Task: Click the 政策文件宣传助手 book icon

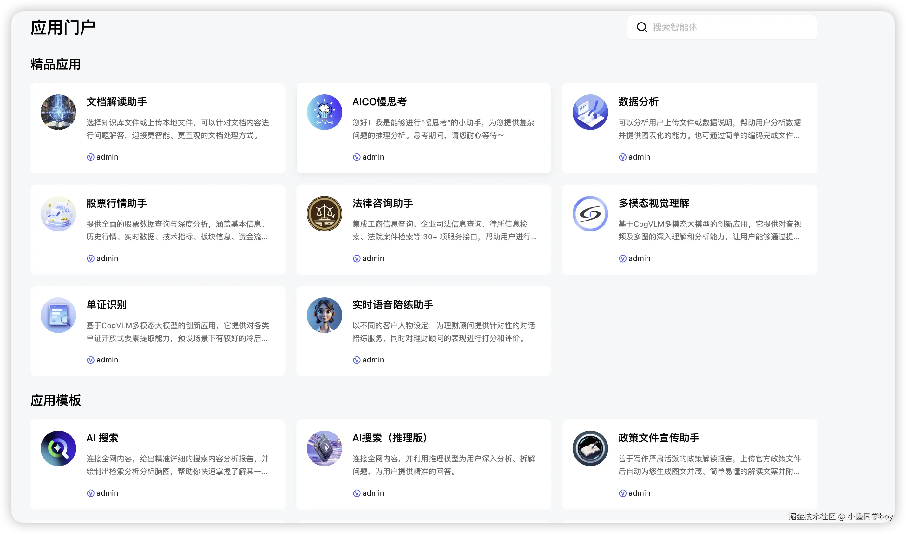Action: (x=590, y=448)
